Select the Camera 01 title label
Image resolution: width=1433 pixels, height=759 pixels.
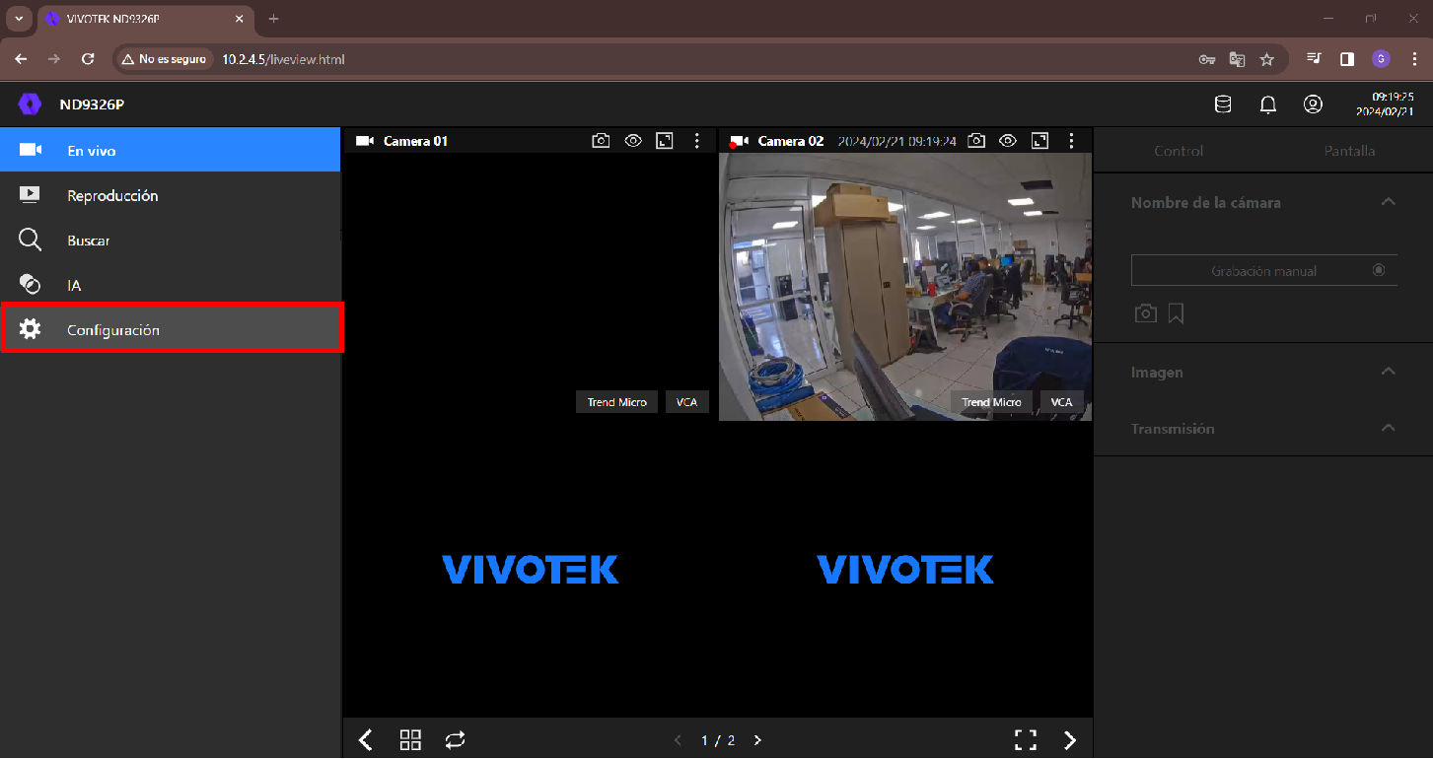pos(415,141)
